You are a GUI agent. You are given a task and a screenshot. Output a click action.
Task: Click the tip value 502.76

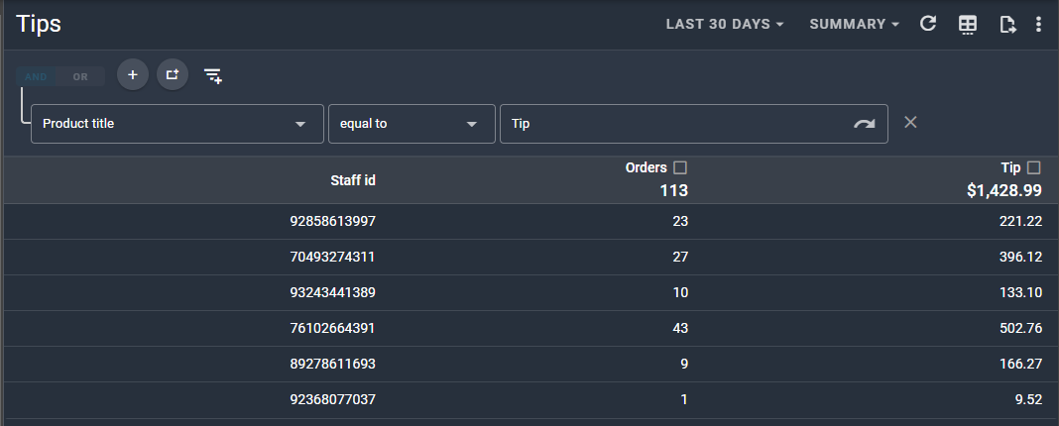pyautogui.click(x=1020, y=328)
